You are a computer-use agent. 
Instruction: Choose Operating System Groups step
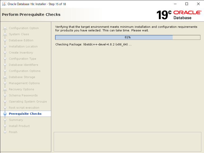pyautogui.click(x=28, y=101)
